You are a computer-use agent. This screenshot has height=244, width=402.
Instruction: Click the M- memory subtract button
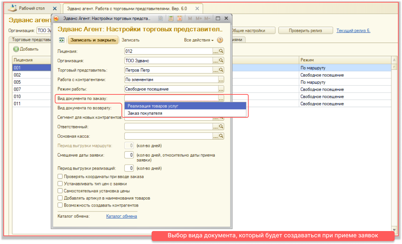click(x=207, y=19)
